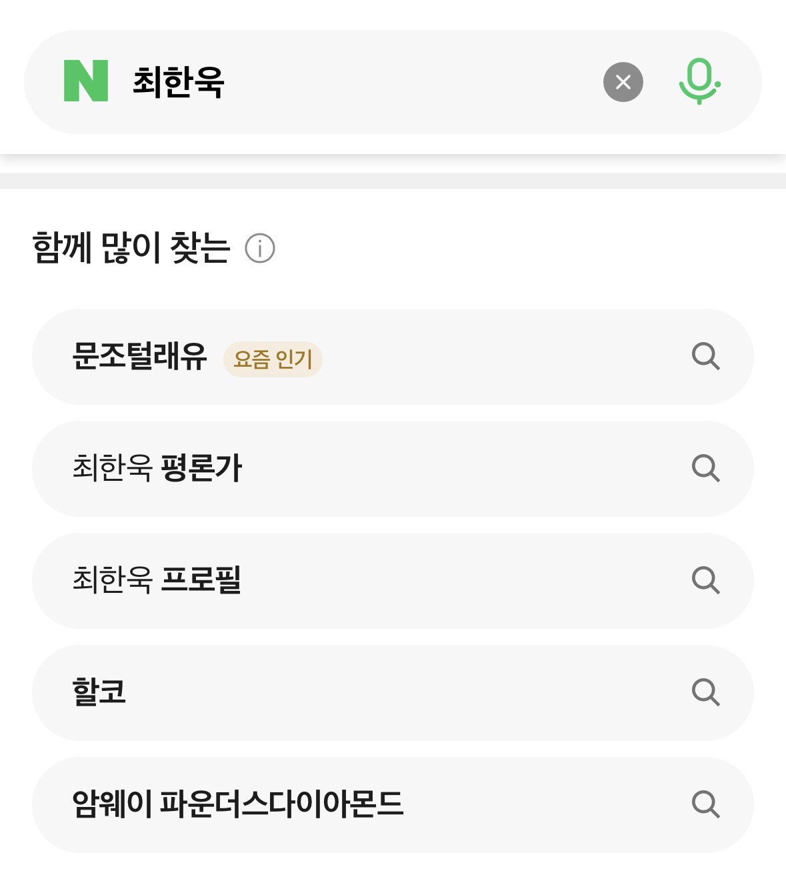The height and width of the screenshot is (885, 786).
Task: Open 암웨이 파운더스다이아몬드 related search
Action: [237, 805]
